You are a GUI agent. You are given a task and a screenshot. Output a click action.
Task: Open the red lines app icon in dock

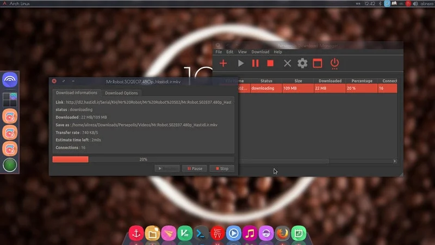click(x=217, y=233)
